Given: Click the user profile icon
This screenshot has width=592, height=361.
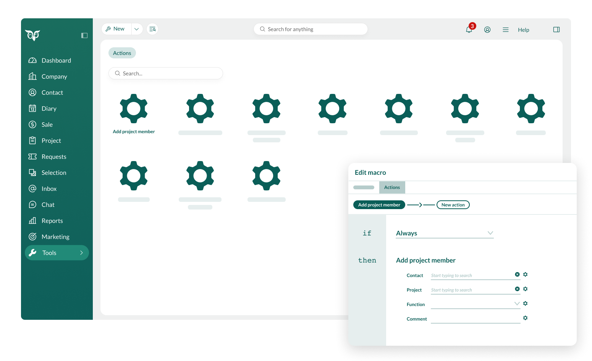Looking at the screenshot, I should (x=487, y=30).
